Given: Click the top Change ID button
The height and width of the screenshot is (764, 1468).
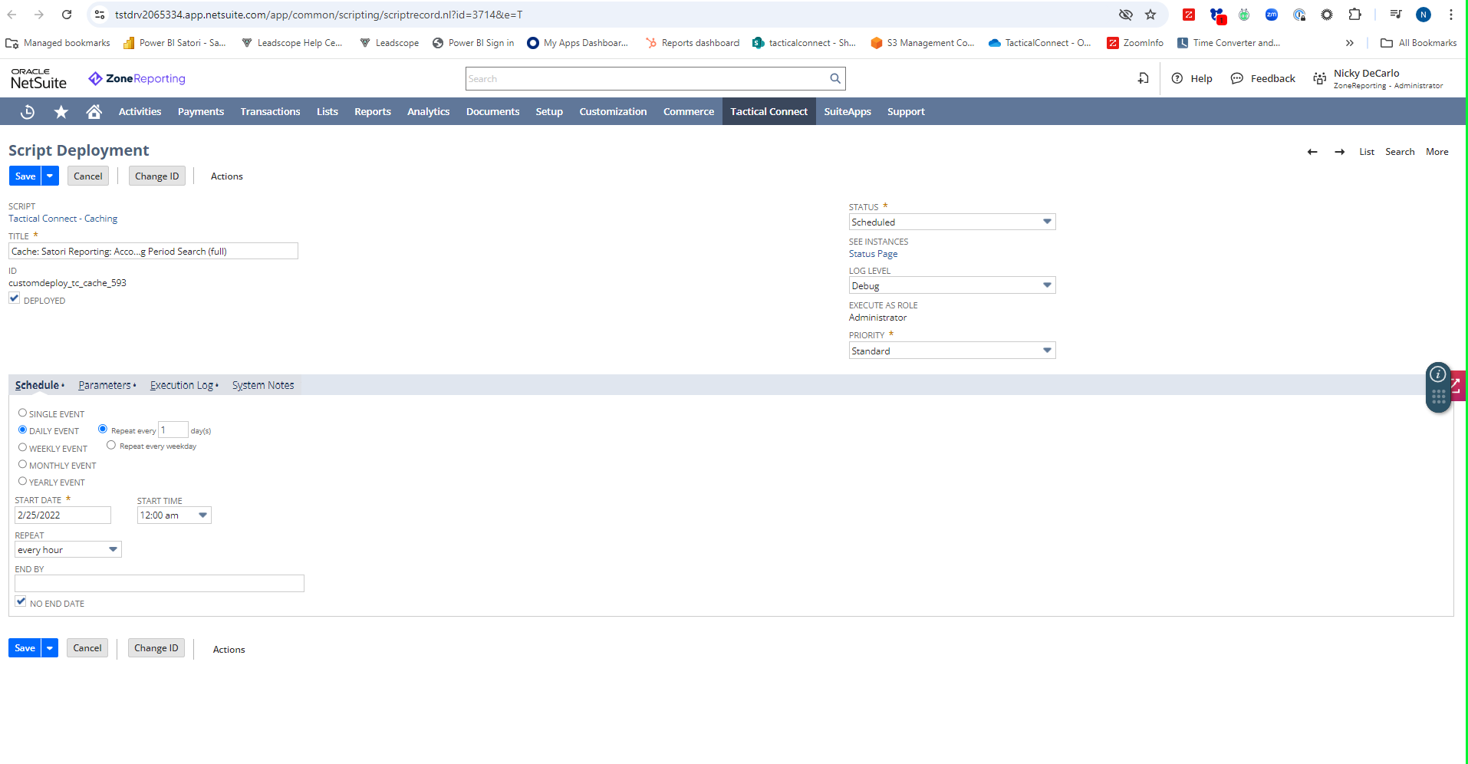Looking at the screenshot, I should pos(156,176).
